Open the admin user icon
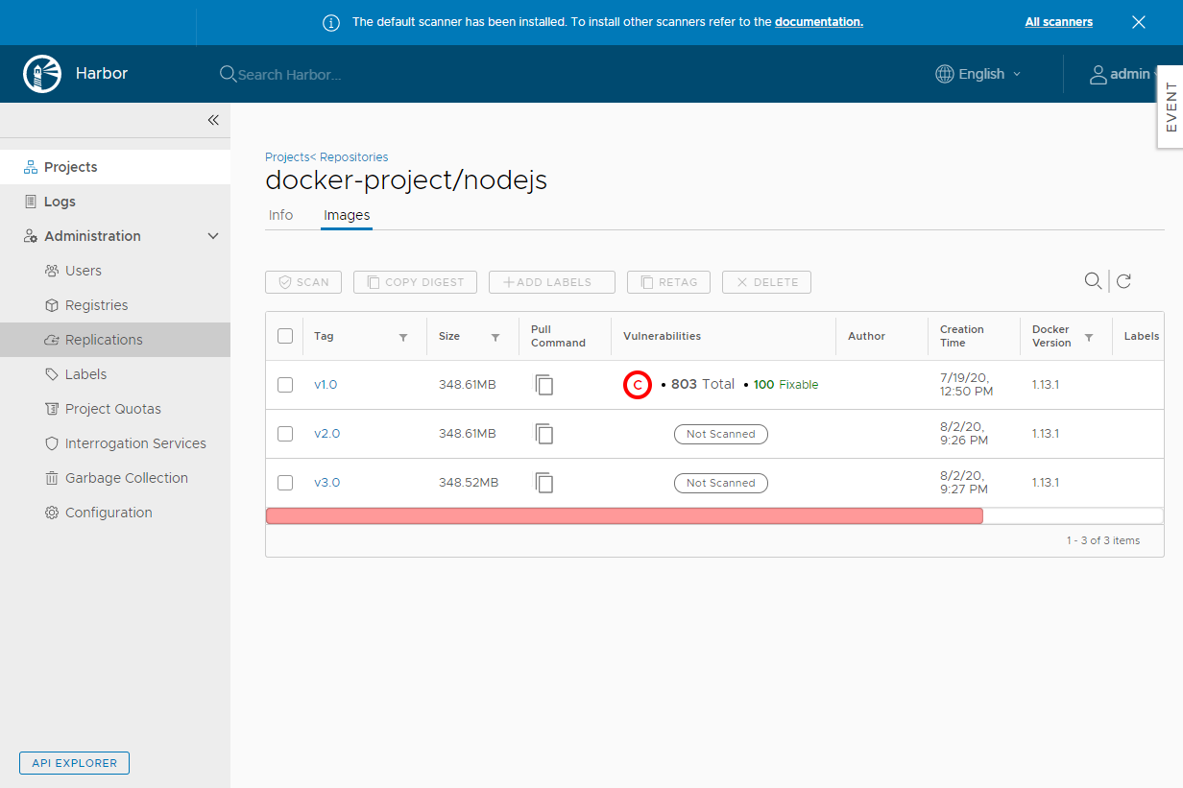Viewport: 1183px width, 788px height. coord(1098,74)
